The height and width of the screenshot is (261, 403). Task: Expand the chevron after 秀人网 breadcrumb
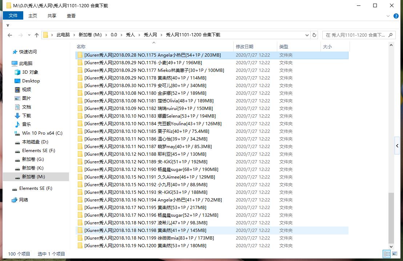pos(161,35)
